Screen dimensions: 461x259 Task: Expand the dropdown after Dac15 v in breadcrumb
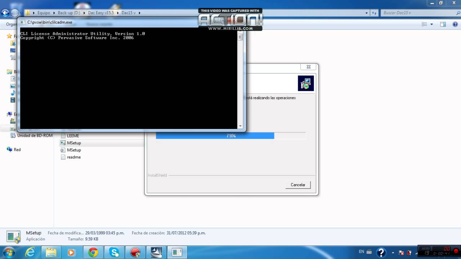(x=139, y=13)
